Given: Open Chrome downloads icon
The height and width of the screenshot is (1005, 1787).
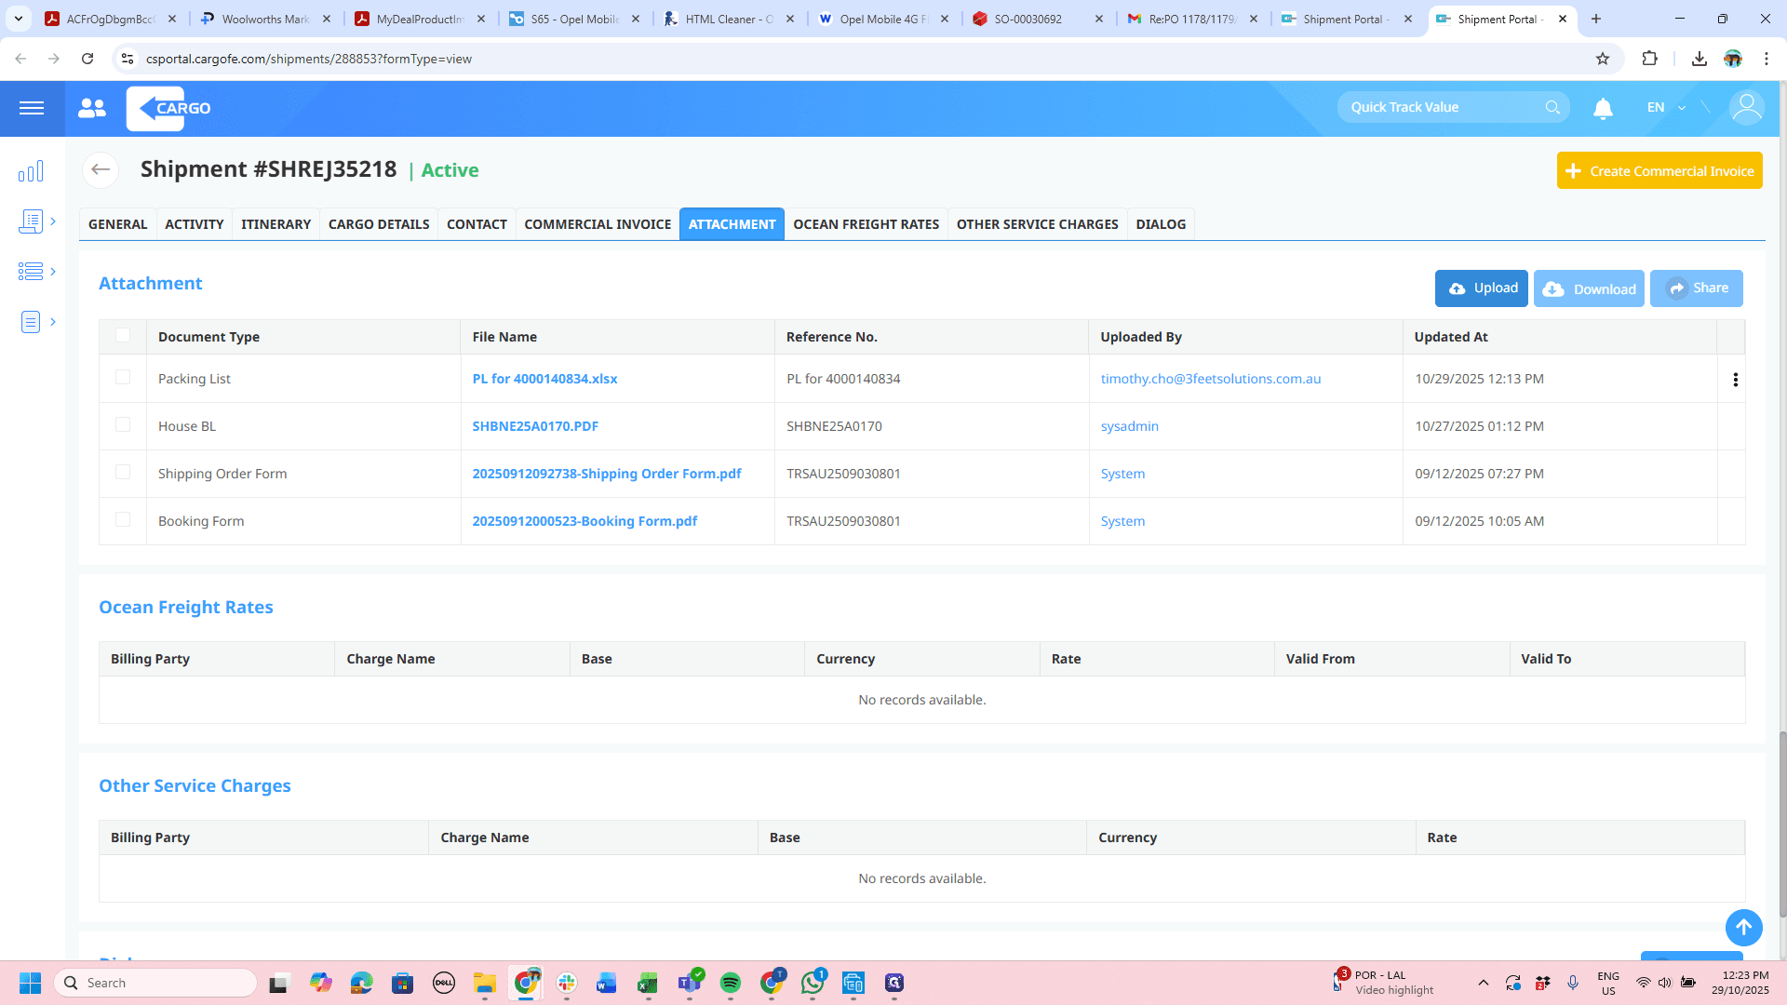Looking at the screenshot, I should 1699,59.
